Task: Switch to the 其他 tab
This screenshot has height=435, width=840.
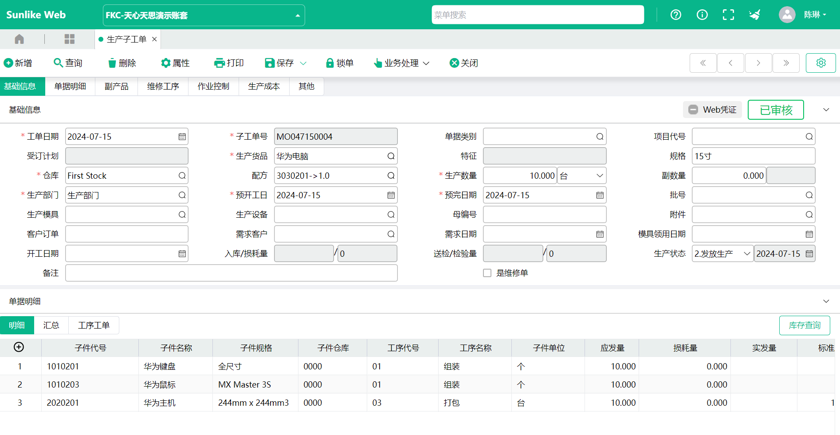Action: pyautogui.click(x=306, y=86)
